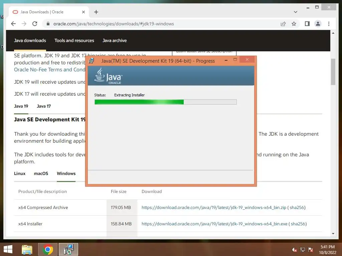Click the taskbar clock 5:41 PM
The width and height of the screenshot is (342, 256).
tap(327, 247)
